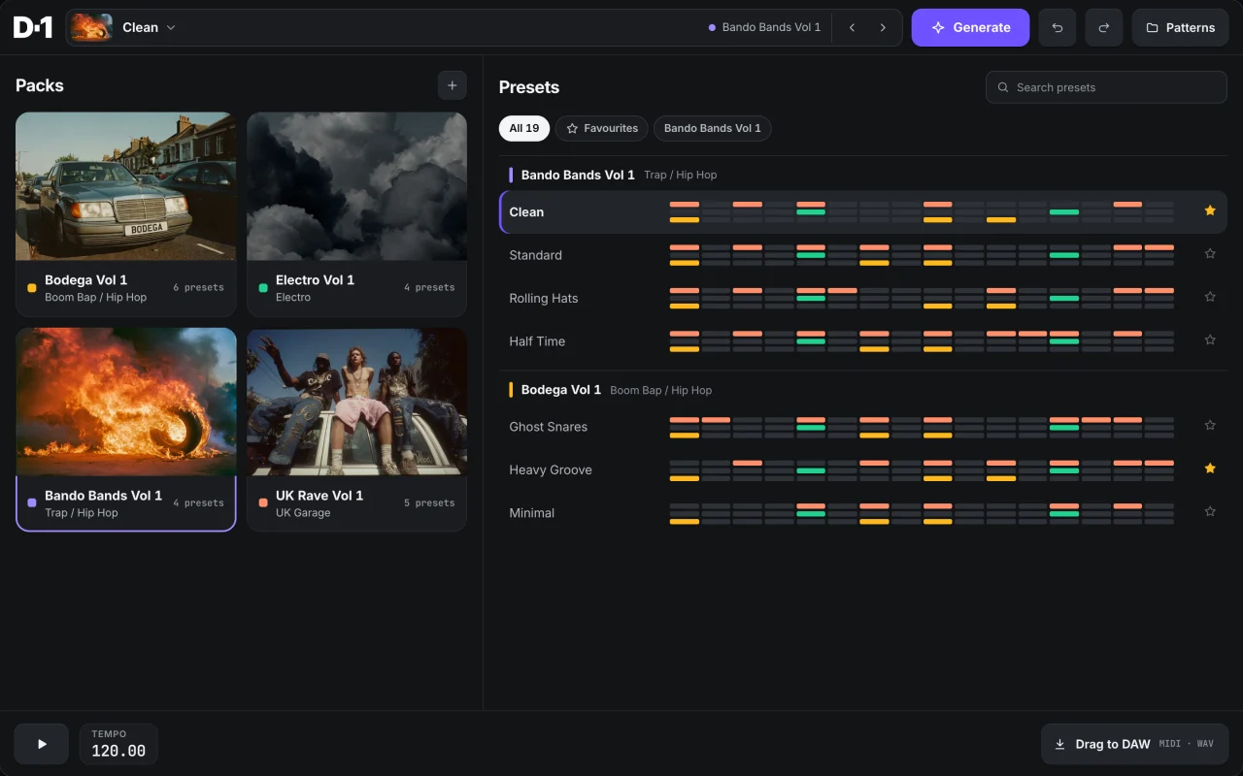Open the Bodega Vol 1 pack
This screenshot has width=1243, height=776.
(126, 214)
